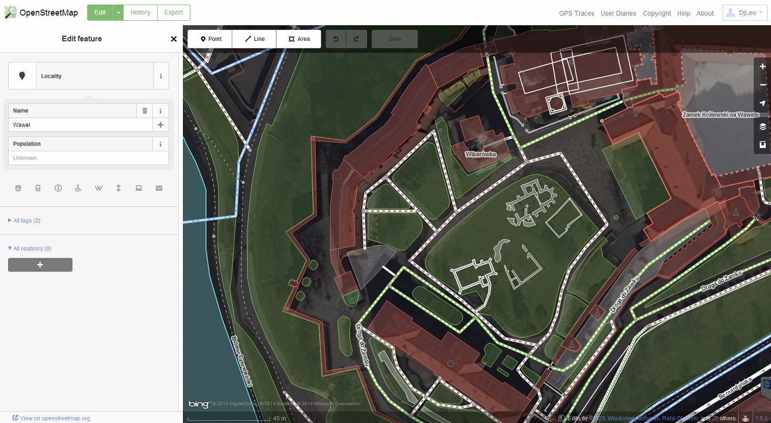Open the Rafal Olearski contributor link
Screen dimensions: 771x423
[x=680, y=418]
